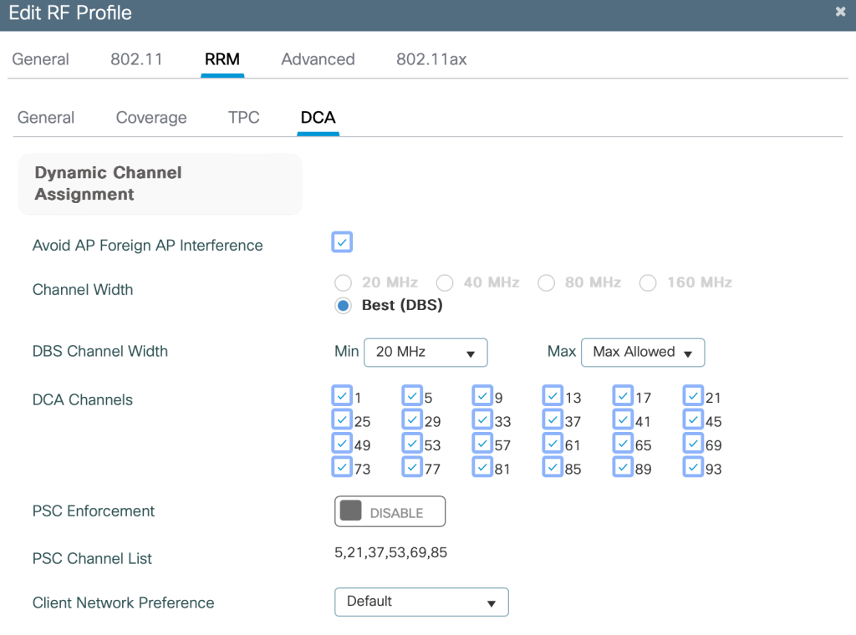The width and height of the screenshot is (856, 635).
Task: Close the Edit RF Profile dialog
Action: [840, 12]
